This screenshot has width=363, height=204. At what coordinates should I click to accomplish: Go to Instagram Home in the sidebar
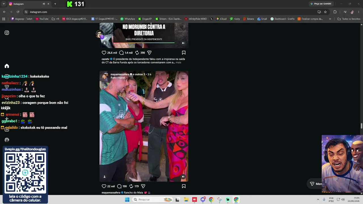[7, 66]
